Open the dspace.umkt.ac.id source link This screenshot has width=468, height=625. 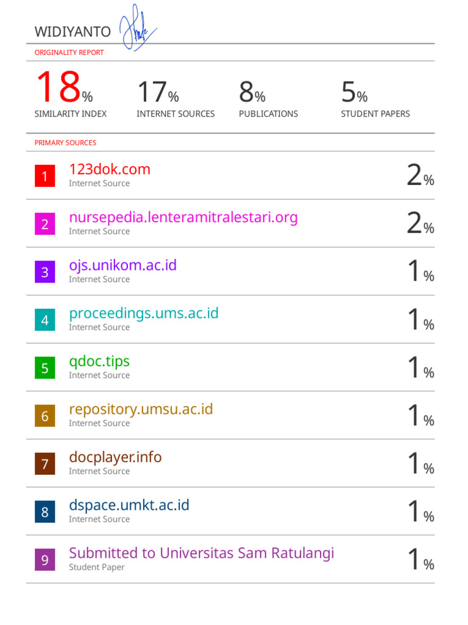coord(129,505)
